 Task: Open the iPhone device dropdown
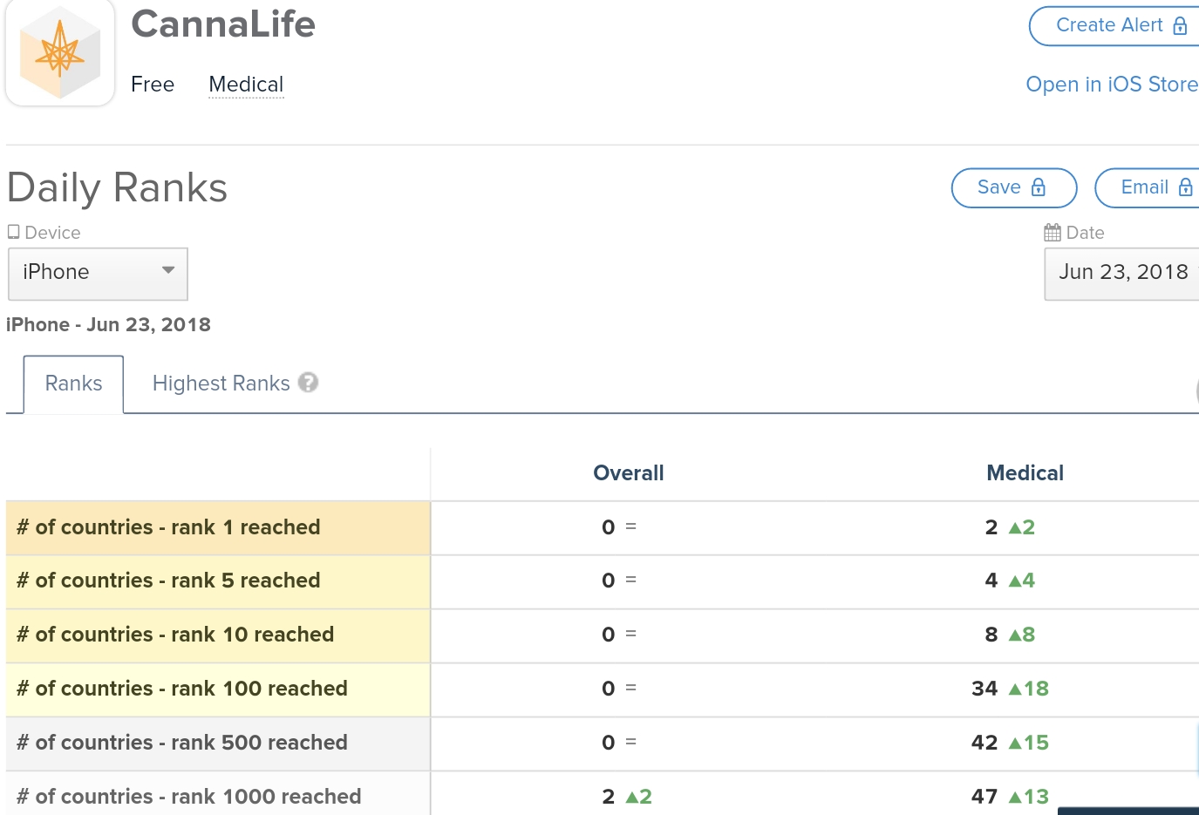coord(98,273)
